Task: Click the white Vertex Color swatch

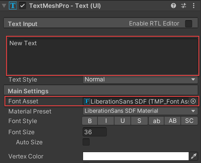Action: pos(136,156)
